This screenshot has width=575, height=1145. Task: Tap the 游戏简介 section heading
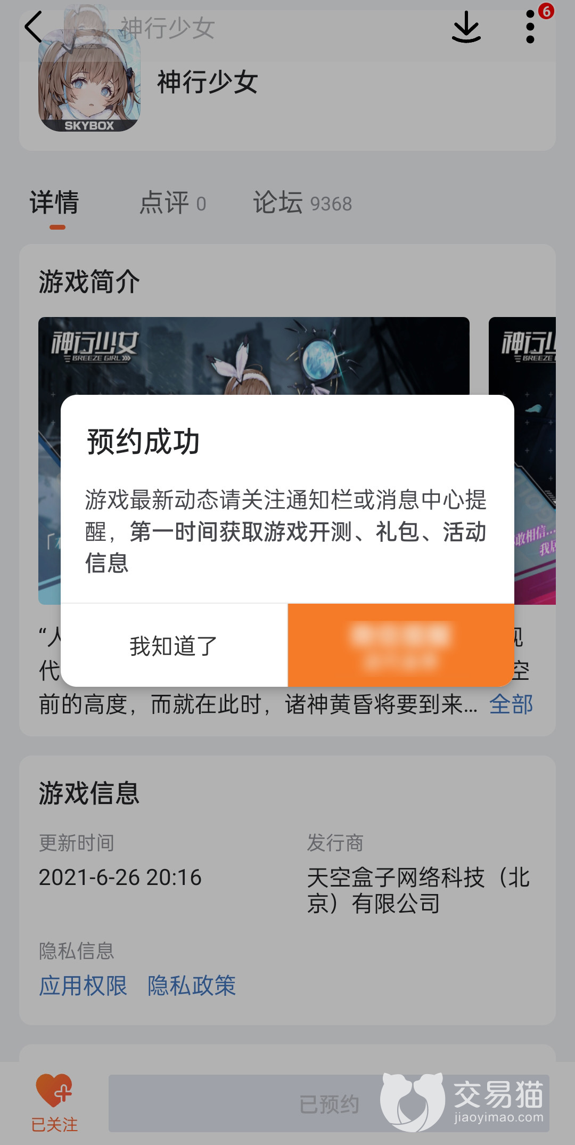(89, 281)
